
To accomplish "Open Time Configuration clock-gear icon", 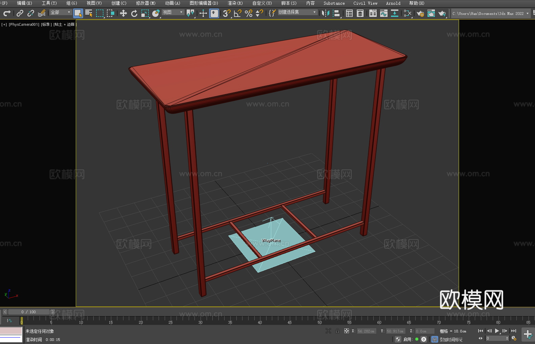I will (x=514, y=338).
